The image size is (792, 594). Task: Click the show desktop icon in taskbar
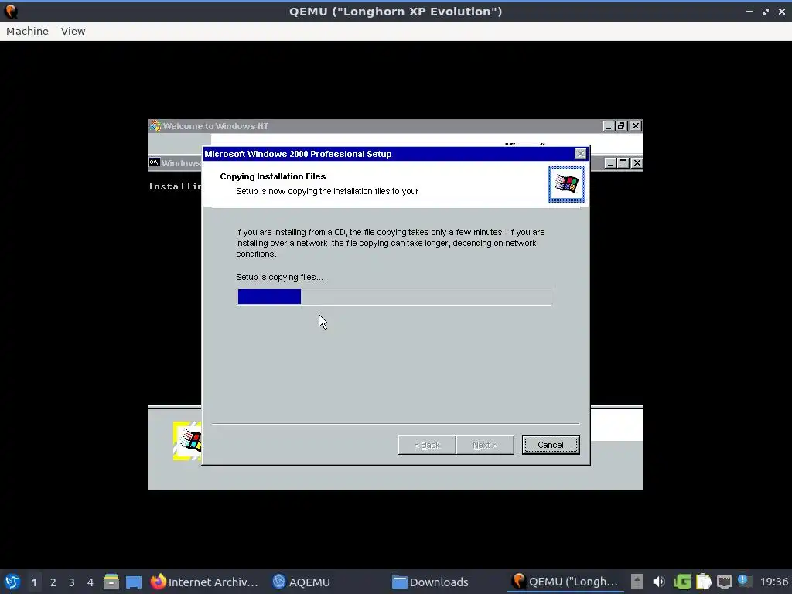[134, 582]
